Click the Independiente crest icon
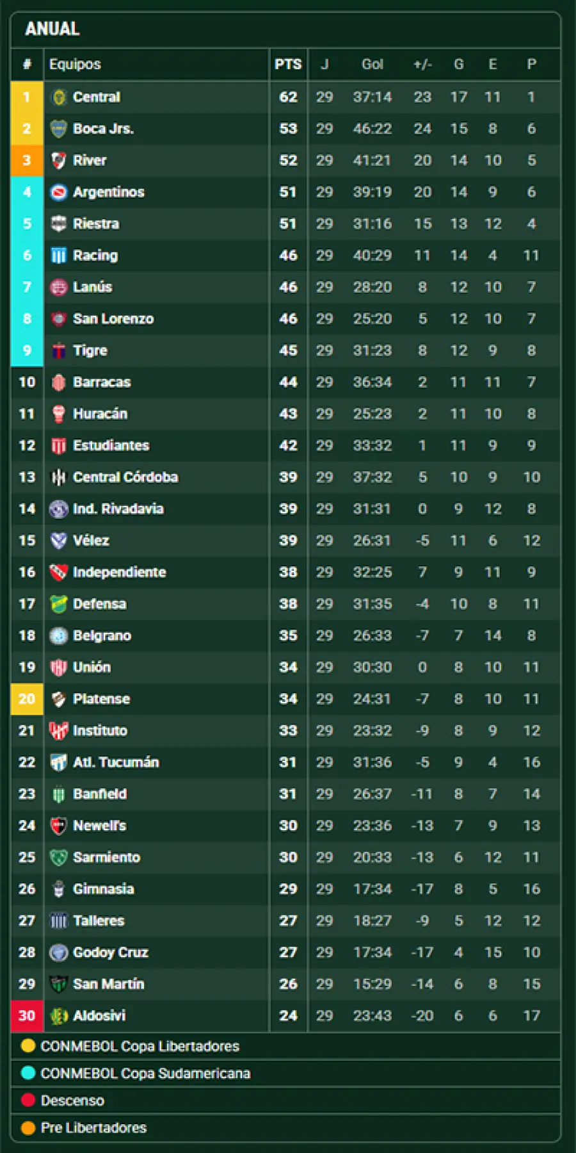Screen dimensions: 576x1153 click(59, 572)
